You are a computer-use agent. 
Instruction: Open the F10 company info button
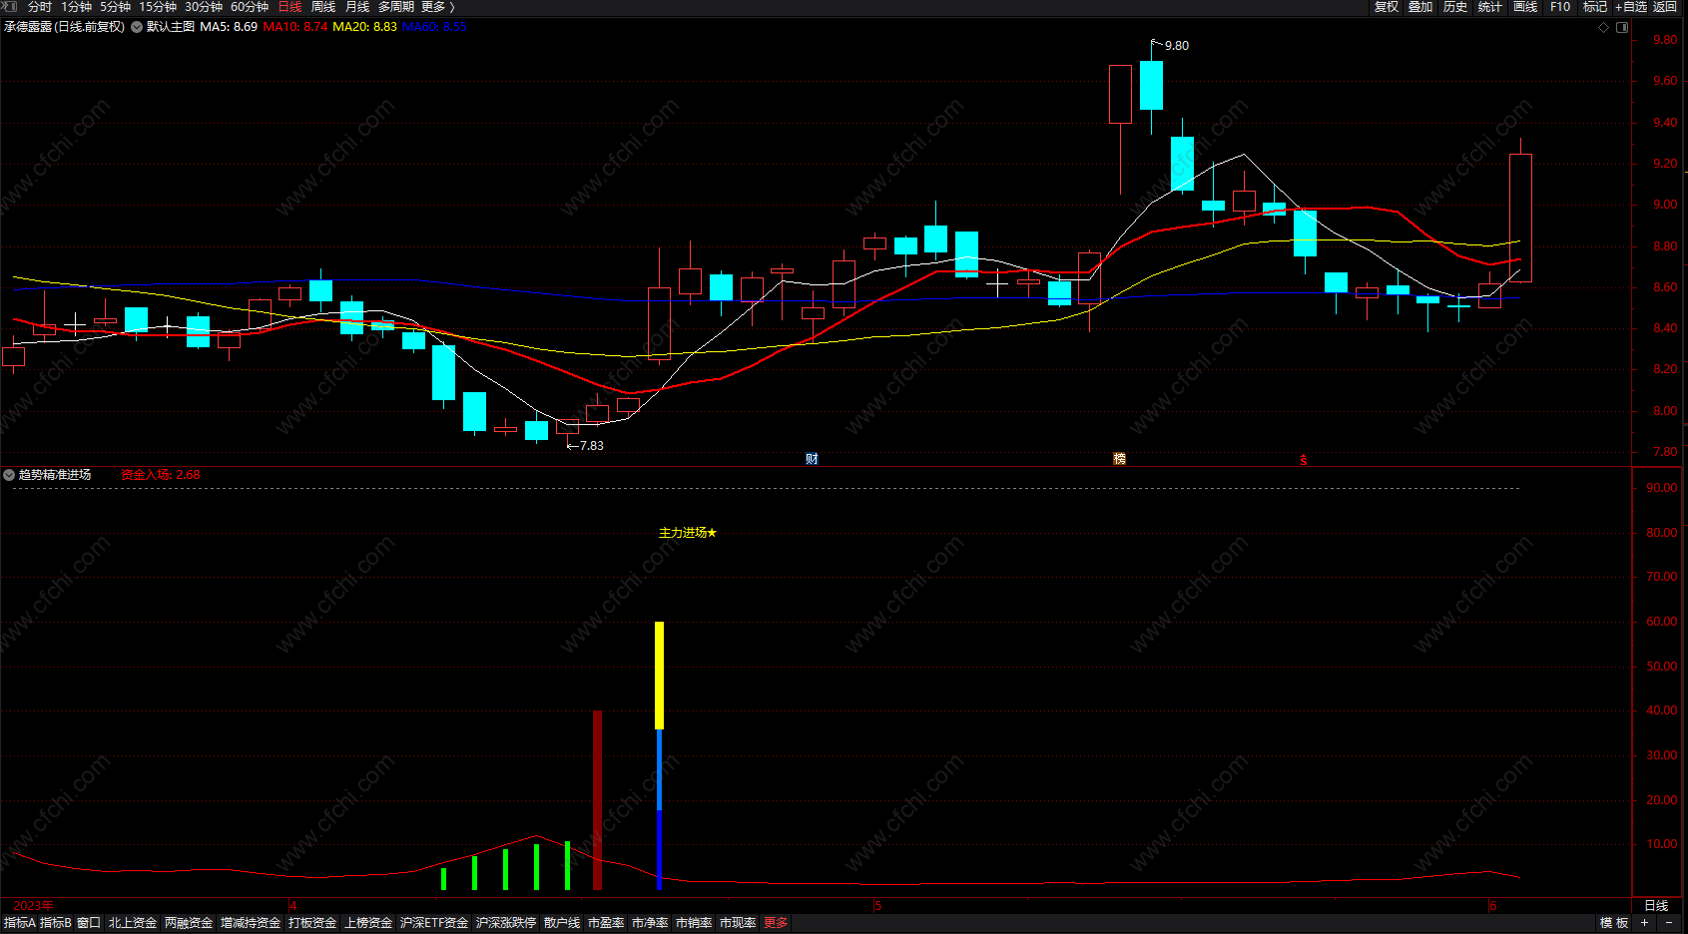point(1560,7)
